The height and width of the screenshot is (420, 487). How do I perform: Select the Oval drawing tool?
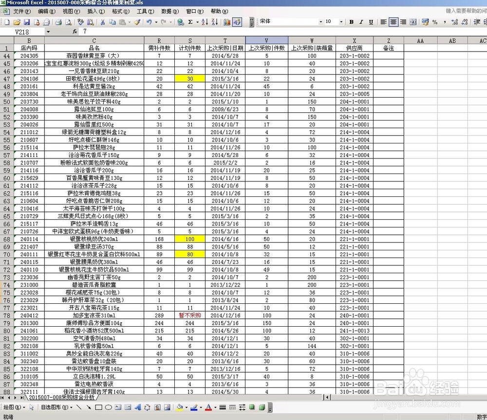[x=109, y=407]
